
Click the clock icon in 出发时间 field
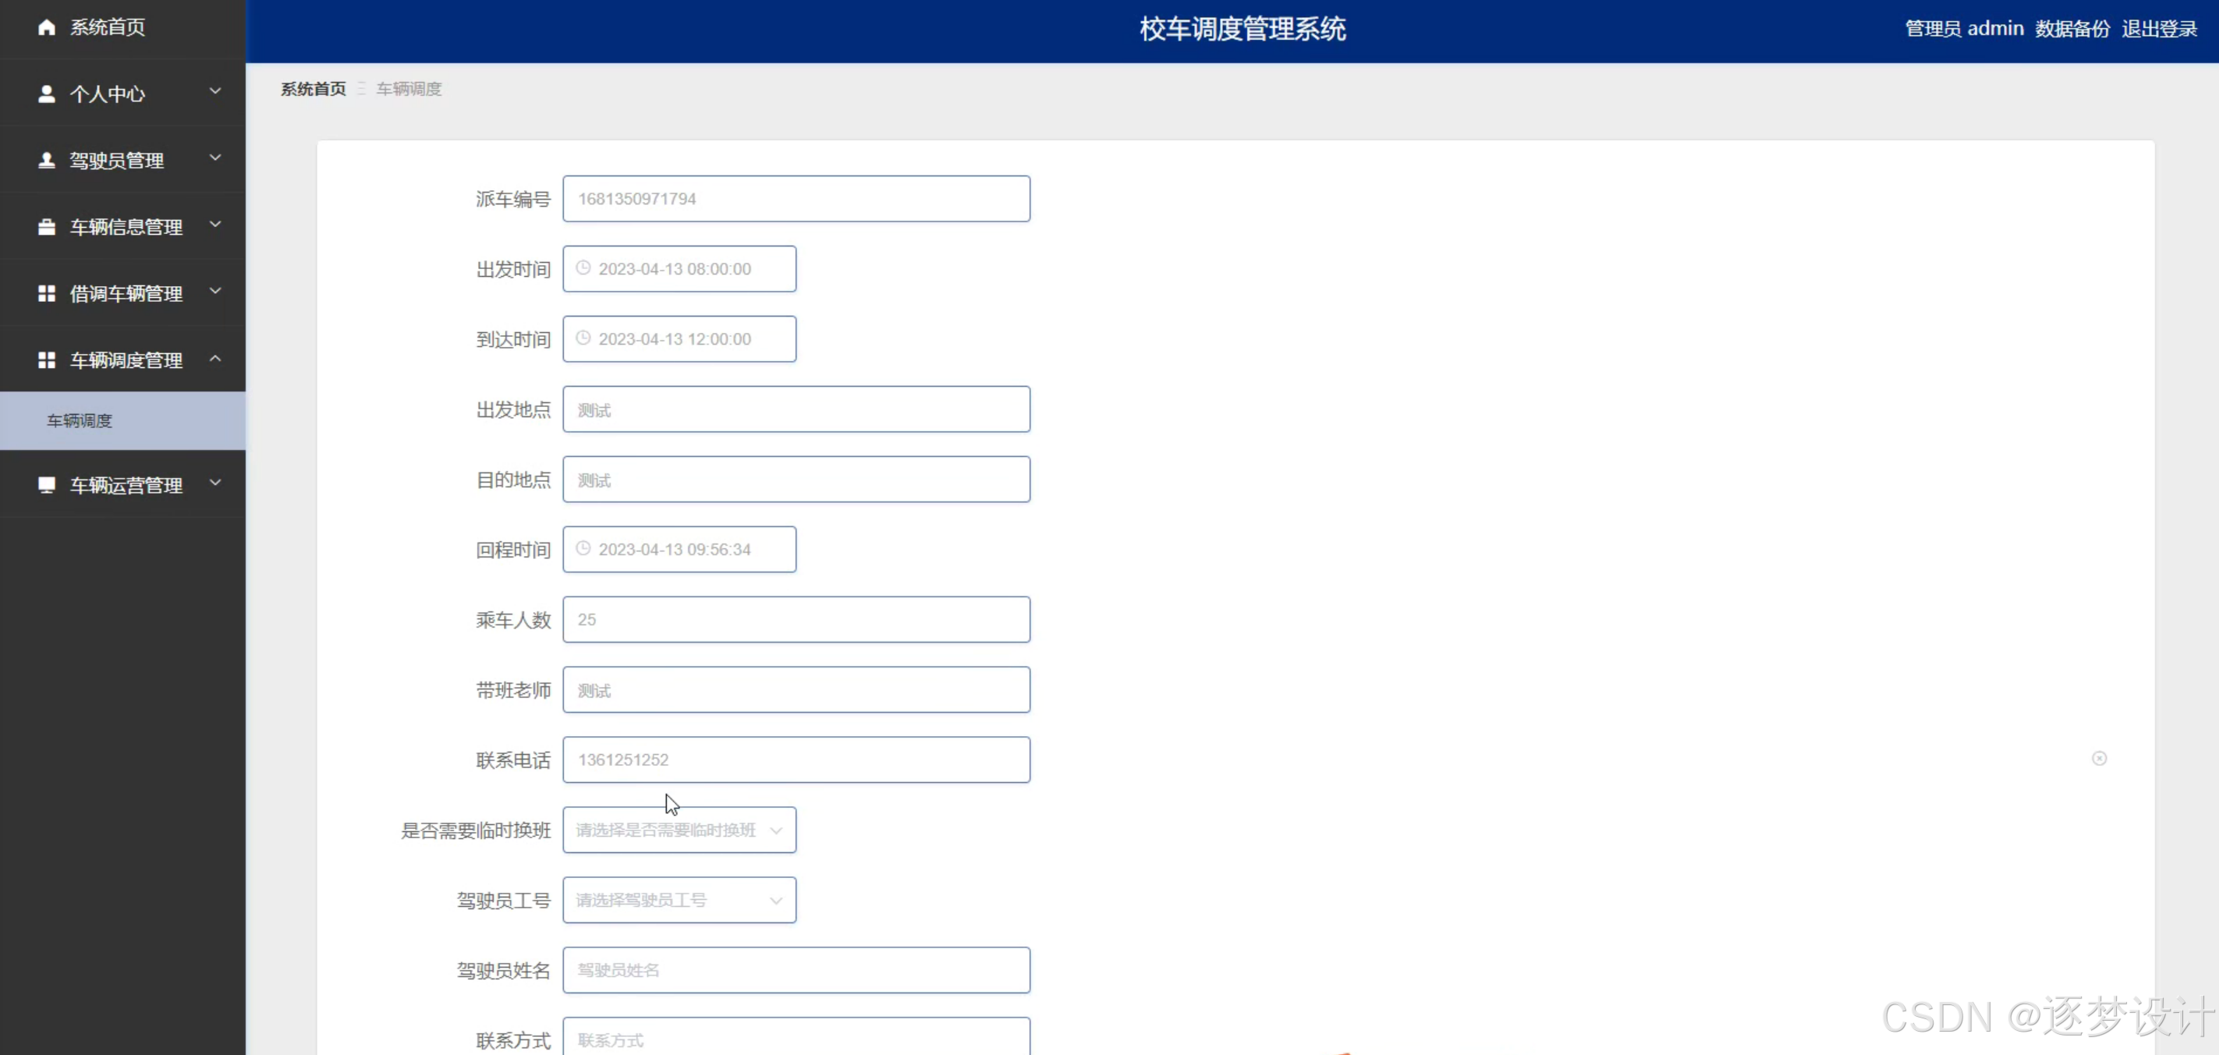(583, 267)
